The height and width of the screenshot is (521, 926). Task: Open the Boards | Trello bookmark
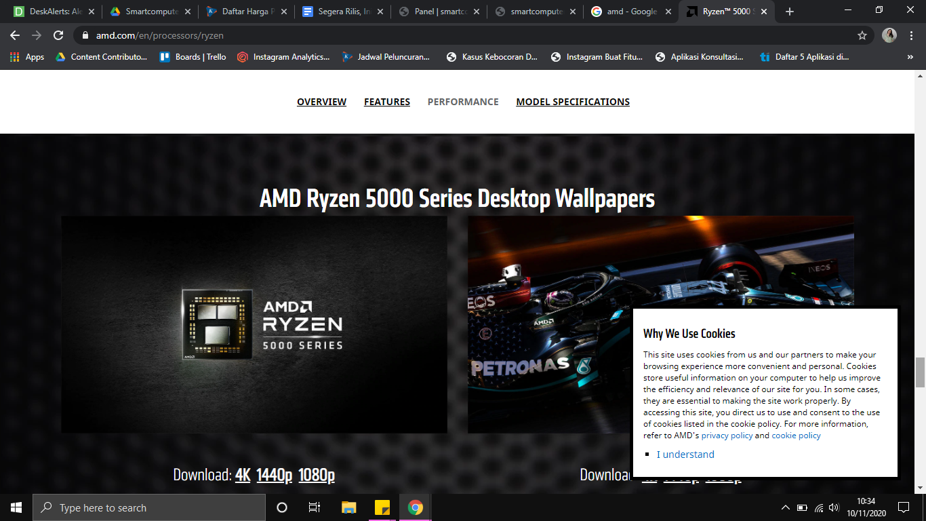pyautogui.click(x=193, y=57)
